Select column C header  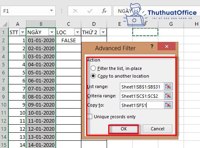click(69, 24)
